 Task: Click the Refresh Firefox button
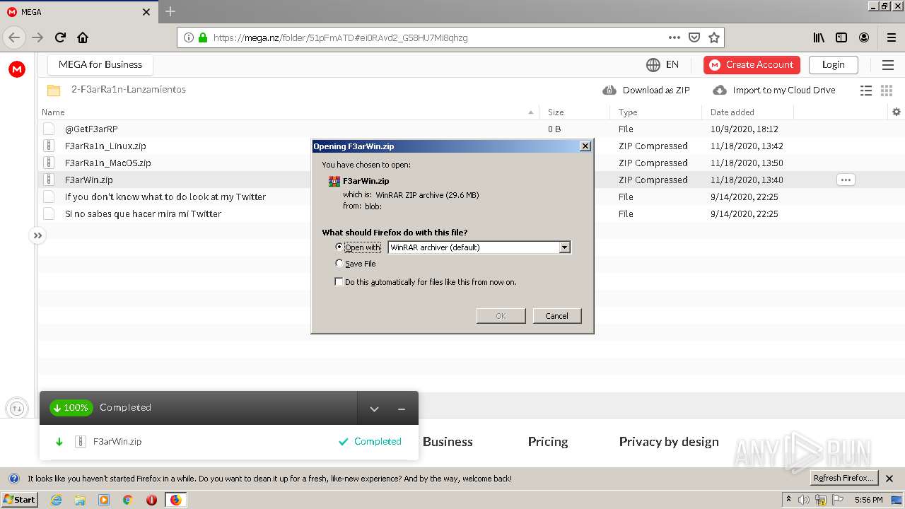844,478
